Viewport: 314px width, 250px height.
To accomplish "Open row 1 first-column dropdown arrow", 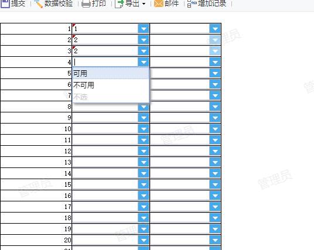I will click(144, 29).
